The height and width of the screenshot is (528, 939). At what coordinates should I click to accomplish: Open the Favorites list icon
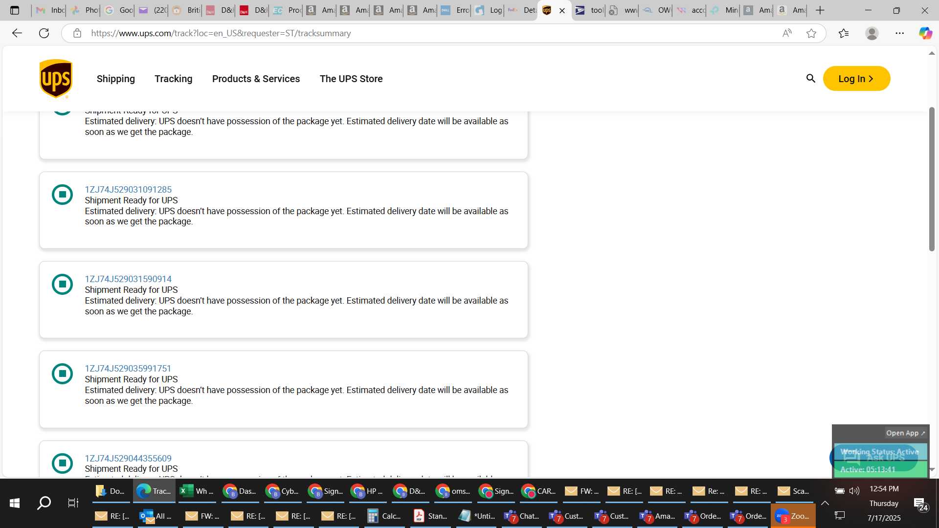(844, 33)
